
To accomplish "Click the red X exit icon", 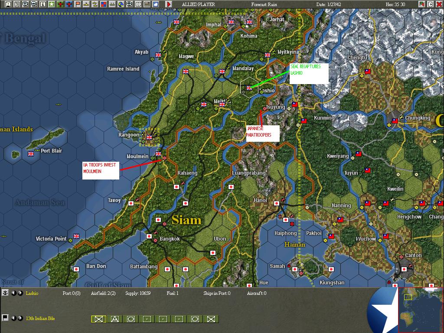I will pyautogui.click(x=439, y=4).
